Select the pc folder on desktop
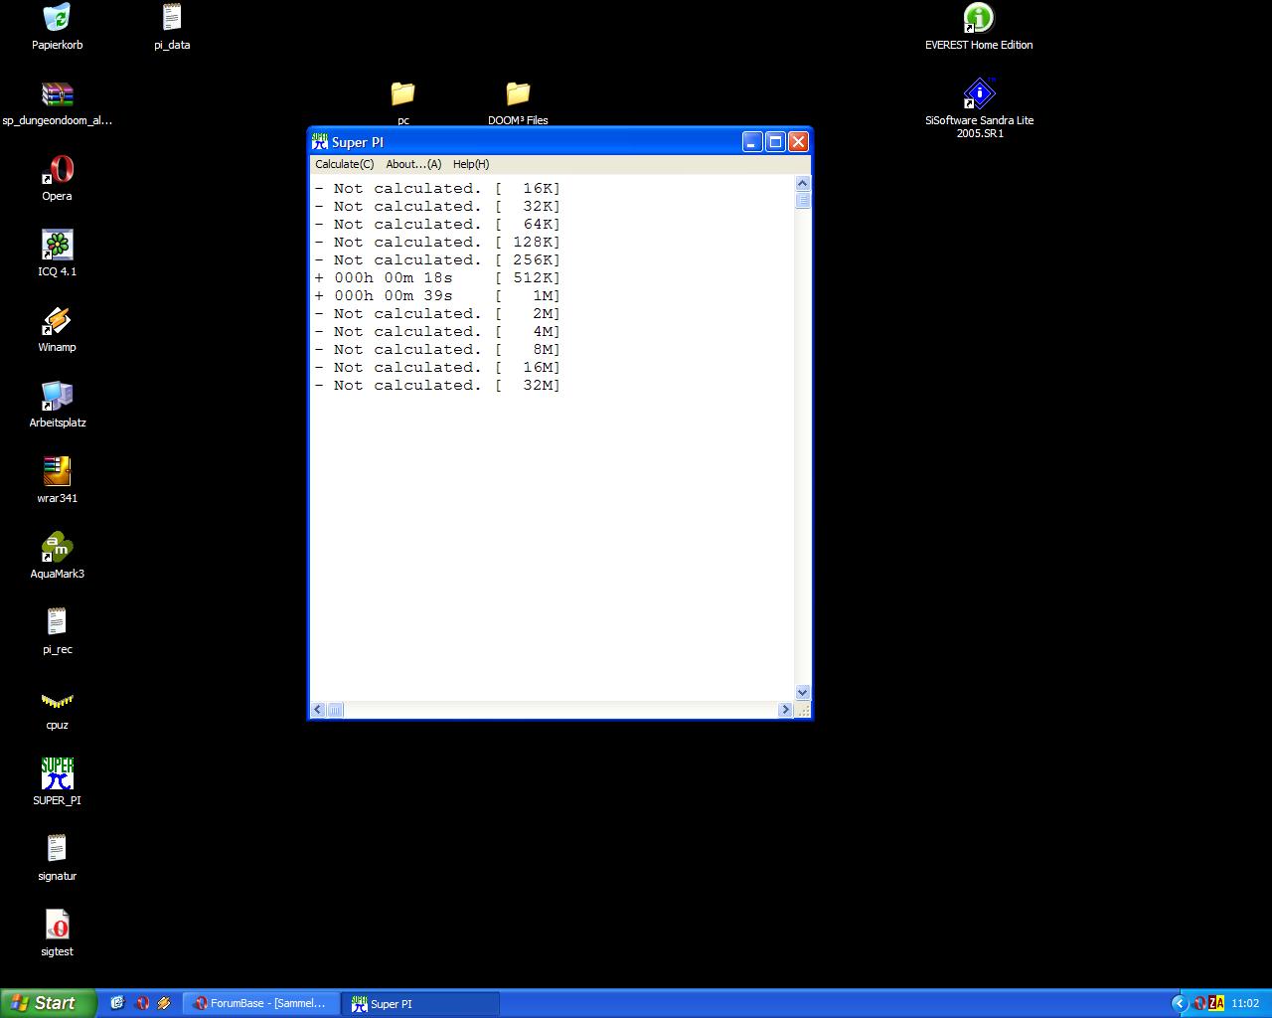 [402, 94]
